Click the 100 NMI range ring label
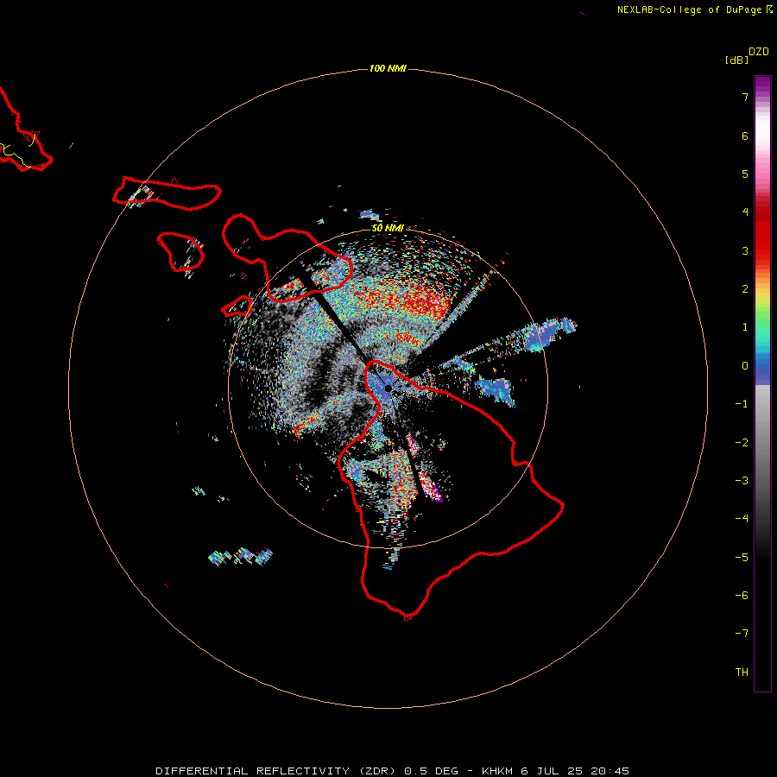 (388, 68)
